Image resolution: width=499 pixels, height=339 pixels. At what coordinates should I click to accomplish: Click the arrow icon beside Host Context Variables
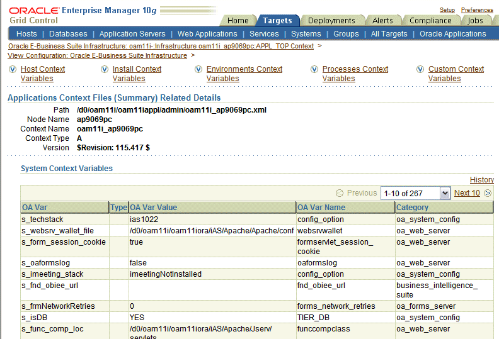(x=13, y=69)
